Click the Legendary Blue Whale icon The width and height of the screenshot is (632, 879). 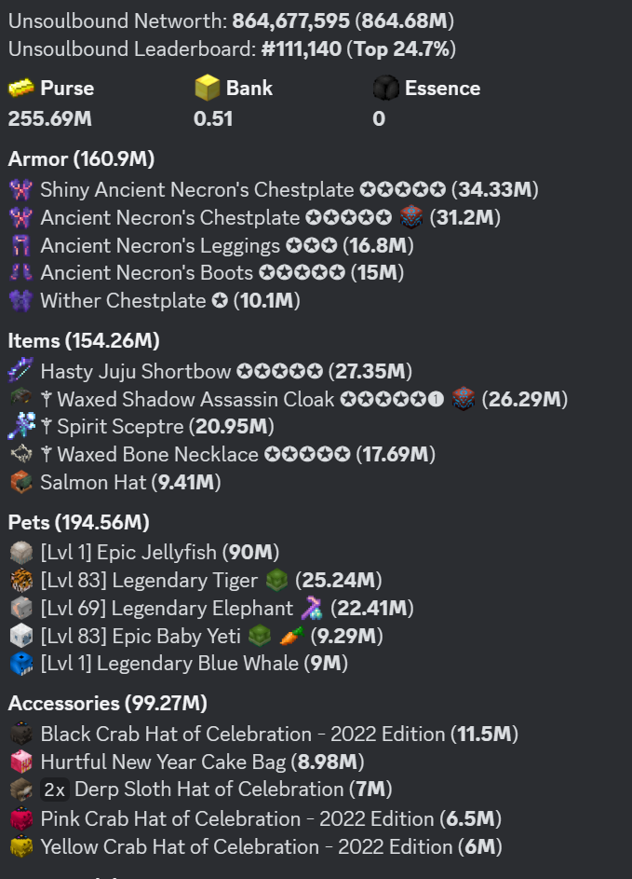(x=20, y=664)
